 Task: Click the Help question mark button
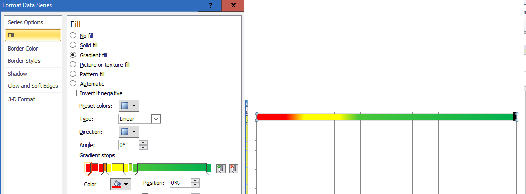click(x=210, y=5)
